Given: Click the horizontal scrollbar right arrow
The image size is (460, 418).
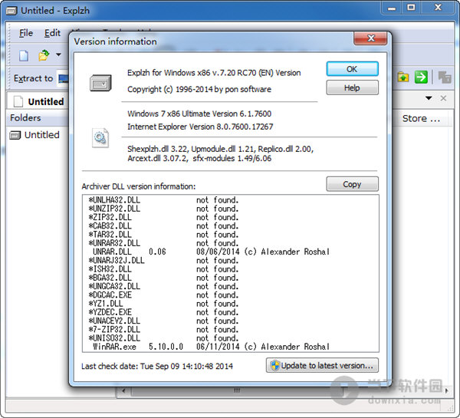Looking at the screenshot, I should pyautogui.click(x=446, y=390).
